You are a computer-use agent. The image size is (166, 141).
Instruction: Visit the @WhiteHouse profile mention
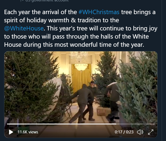point(24,28)
